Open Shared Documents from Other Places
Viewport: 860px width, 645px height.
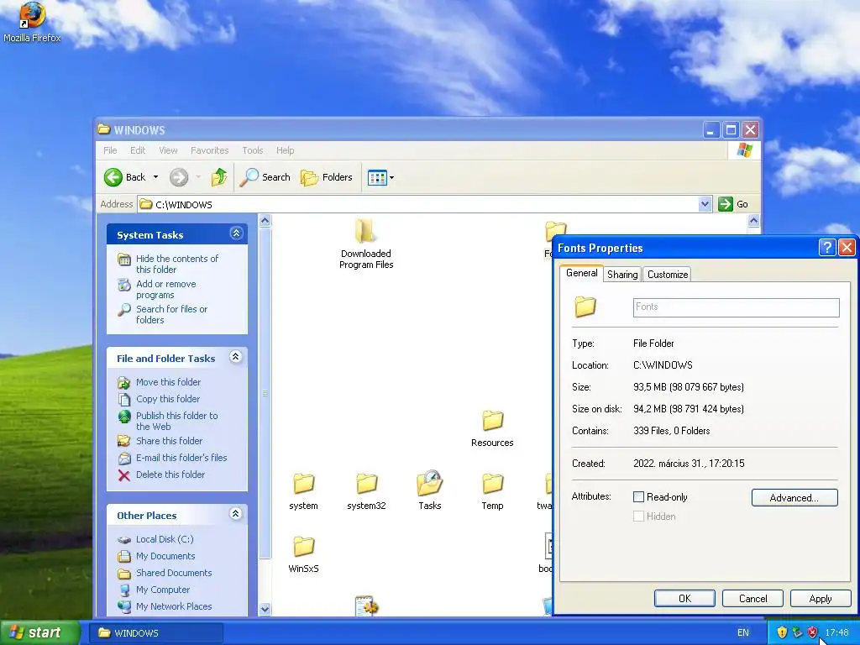pos(173,573)
